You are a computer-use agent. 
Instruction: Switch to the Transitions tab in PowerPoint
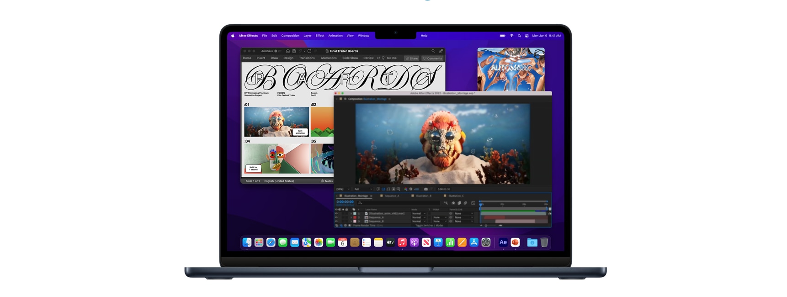307,58
